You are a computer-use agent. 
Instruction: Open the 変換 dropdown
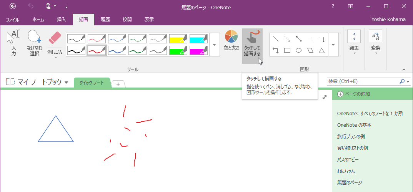(x=376, y=42)
